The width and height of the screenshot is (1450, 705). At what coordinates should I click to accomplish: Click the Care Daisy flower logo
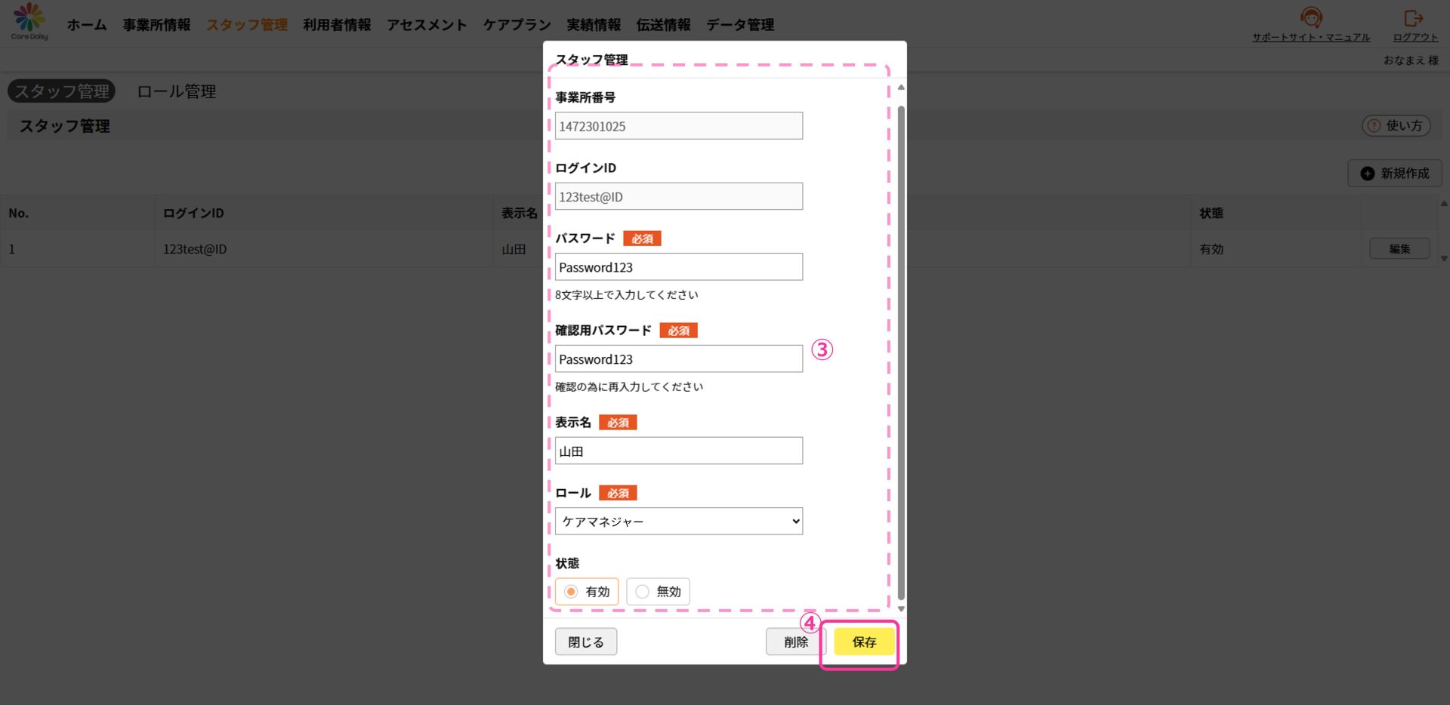click(29, 17)
